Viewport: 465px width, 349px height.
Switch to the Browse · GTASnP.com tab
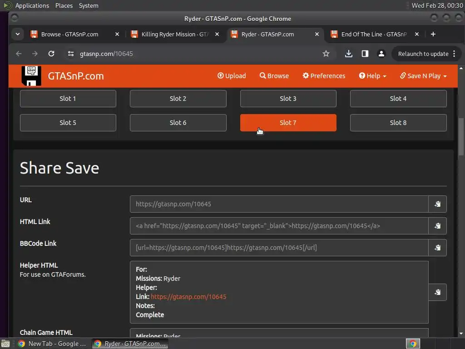69,34
